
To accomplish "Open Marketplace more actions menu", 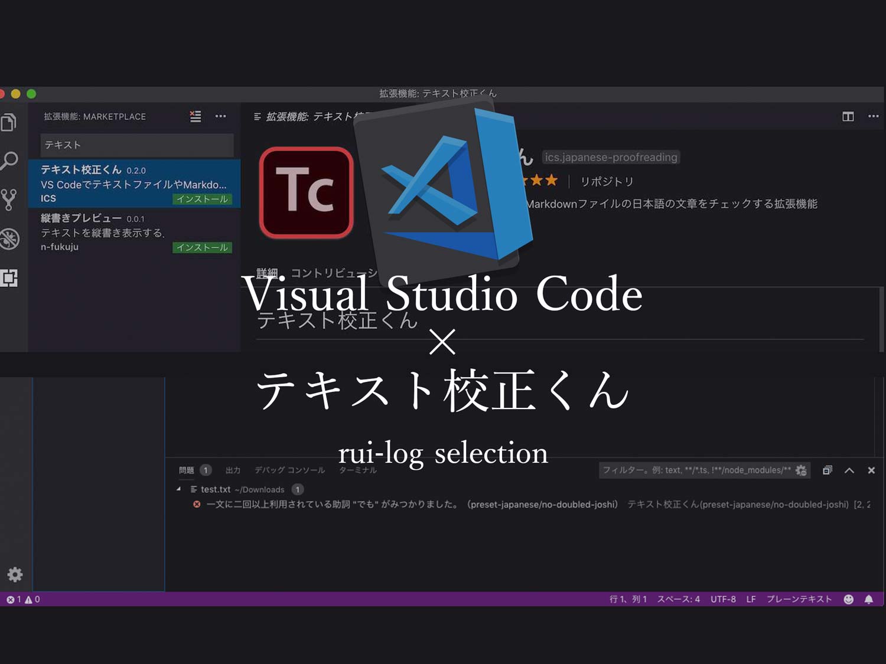I will pyautogui.click(x=220, y=116).
